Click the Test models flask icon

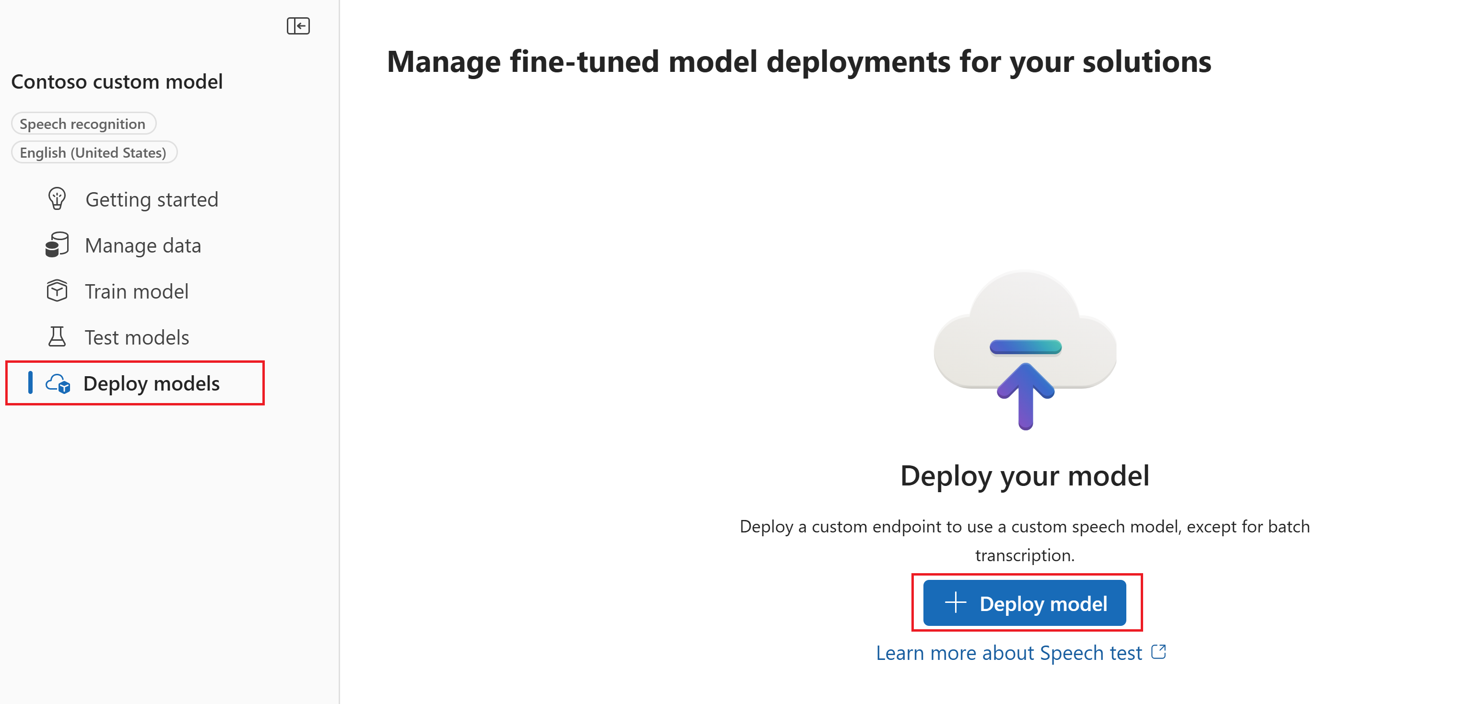[57, 337]
